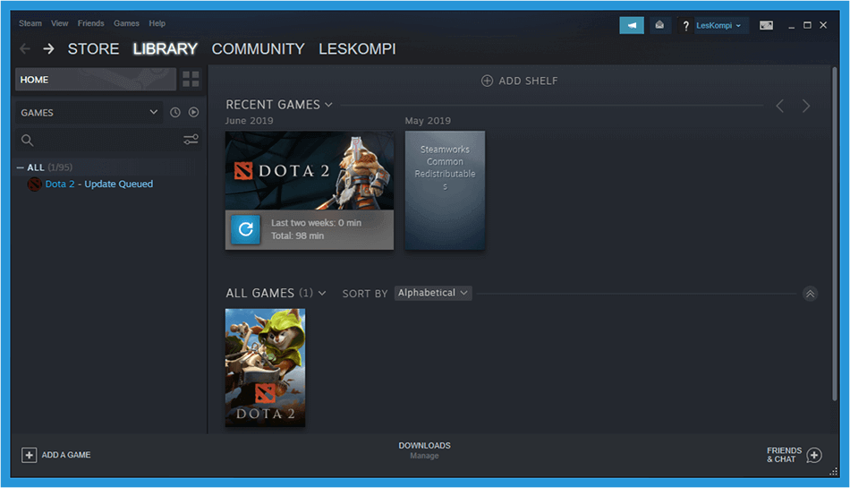Image resolution: width=850 pixels, height=488 pixels.
Task: Open the LesKompi account dropdown
Action: pos(718,25)
